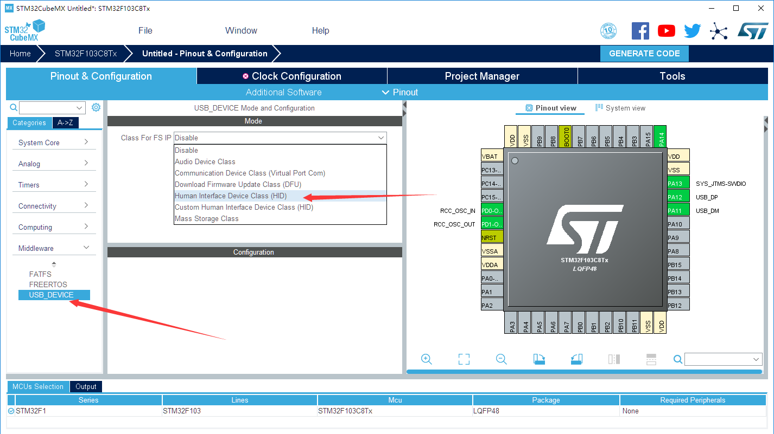774x434 pixels.
Task: Open the Twitter bird icon
Action: tap(693, 31)
